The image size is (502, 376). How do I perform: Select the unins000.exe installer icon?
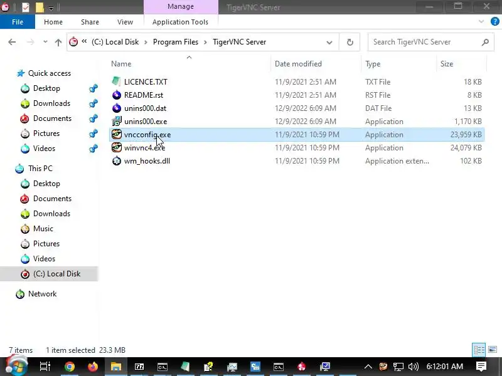click(117, 121)
